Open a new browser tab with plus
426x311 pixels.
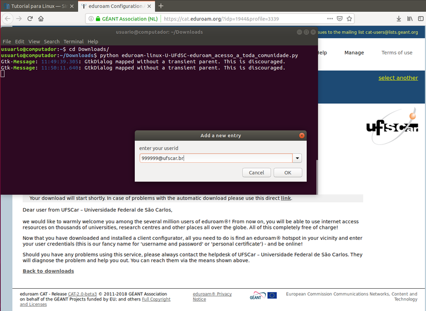click(x=161, y=6)
